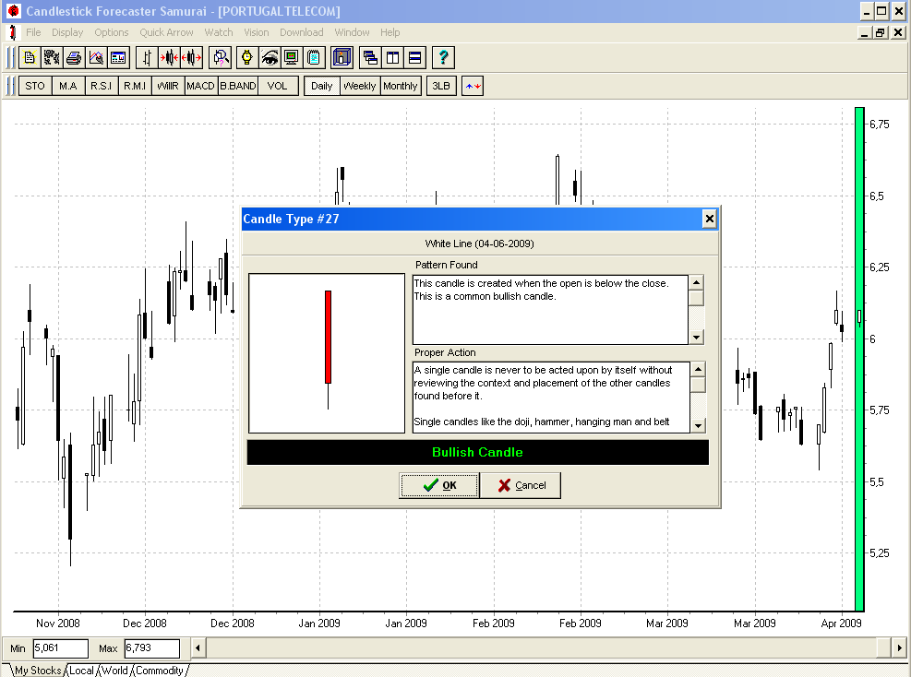Switch to Daily timeframe
911x677 pixels.
tap(322, 86)
